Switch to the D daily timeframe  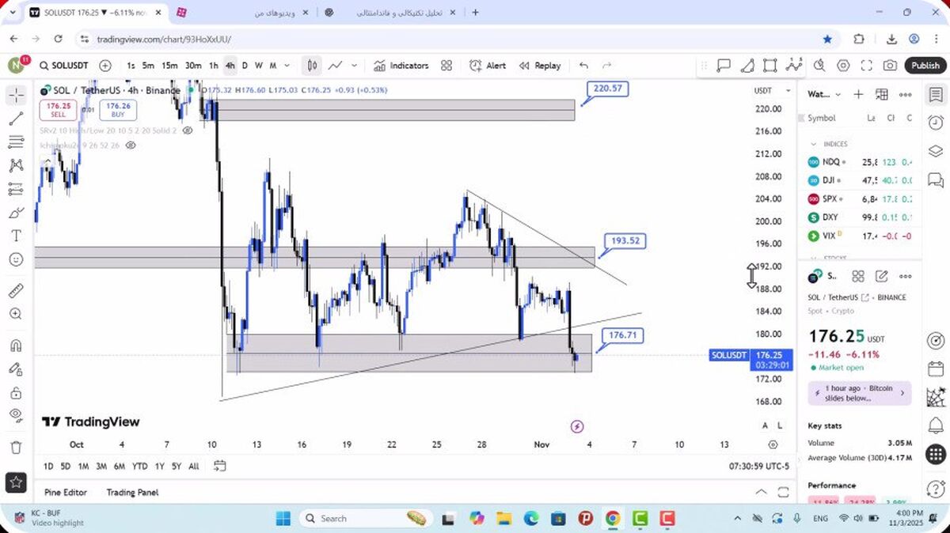(x=245, y=66)
